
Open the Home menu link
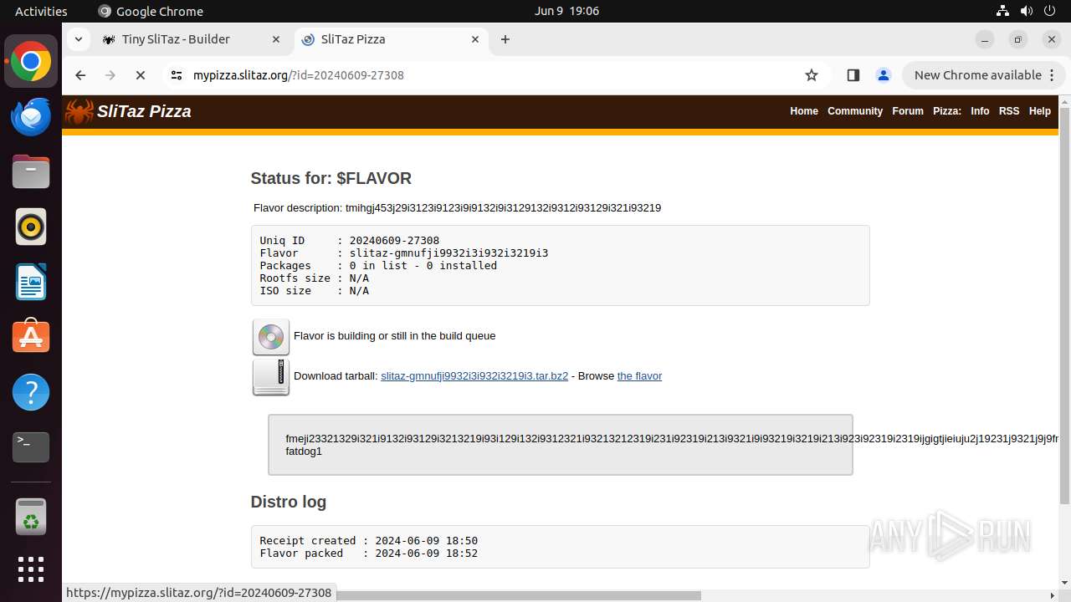coord(804,111)
